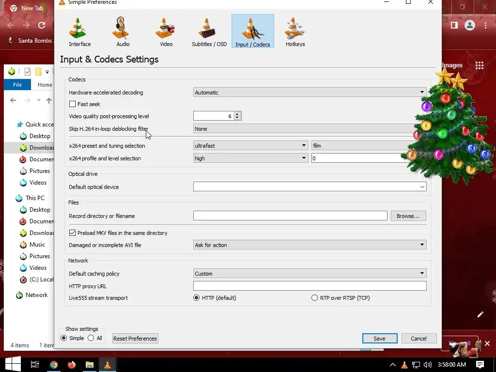Open Quick access in Explorer sidebar
Screen dimensions: 496x372
(x=35, y=124)
